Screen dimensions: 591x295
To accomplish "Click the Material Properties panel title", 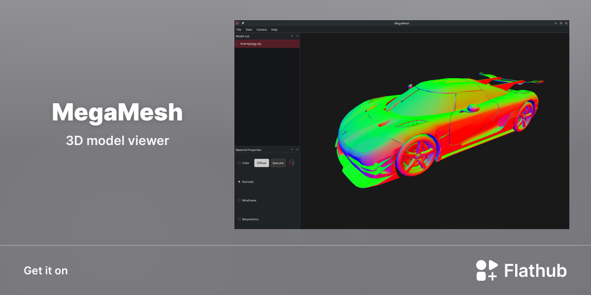I will click(x=249, y=149).
